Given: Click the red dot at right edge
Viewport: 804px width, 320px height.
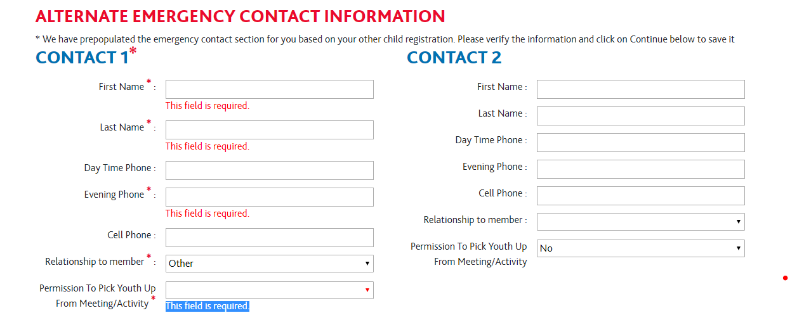Looking at the screenshot, I should click(785, 278).
